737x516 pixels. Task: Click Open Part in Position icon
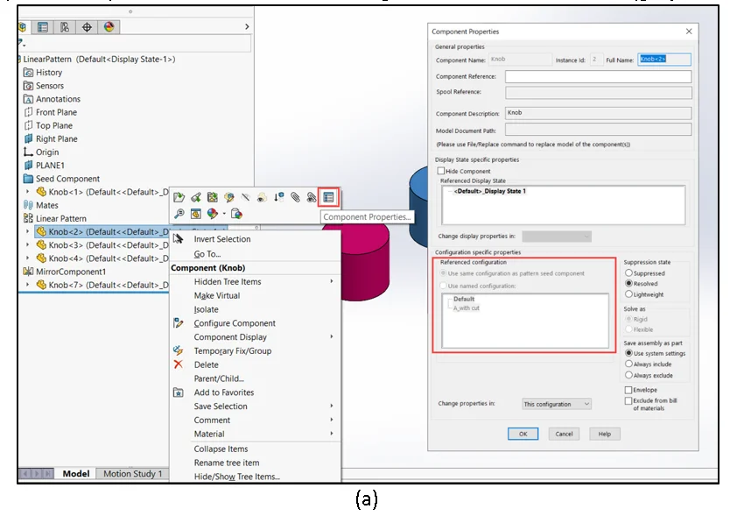(x=213, y=198)
